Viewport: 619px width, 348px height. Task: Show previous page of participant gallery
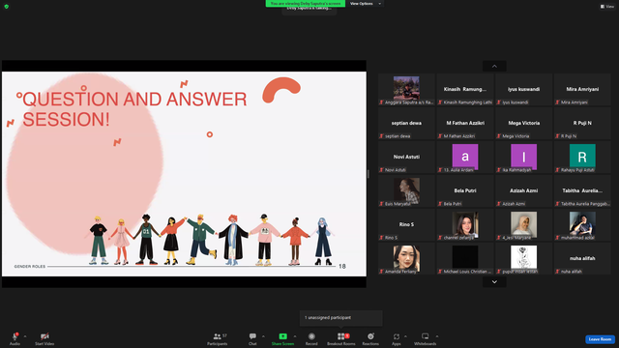[x=494, y=66]
